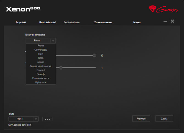The width and height of the screenshot is (184, 133).
Task: Click the slider handle set to 1
Action: pyautogui.click(x=61, y=68)
